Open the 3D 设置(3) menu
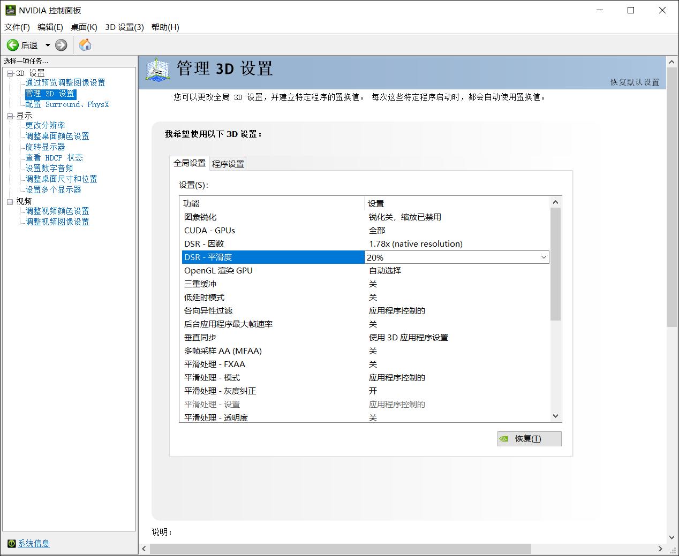Viewport: 679px width, 556px height. [124, 27]
